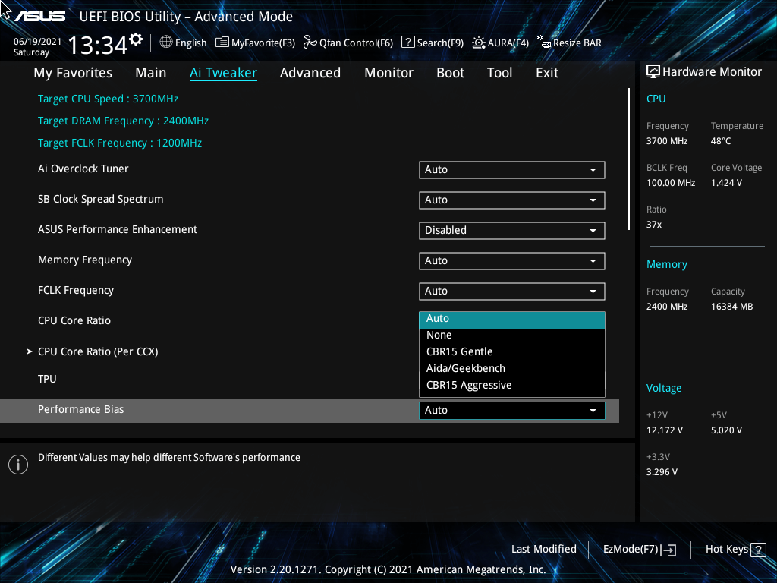The image size is (777, 583).
Task: Open the Boot tab
Action: coord(450,72)
